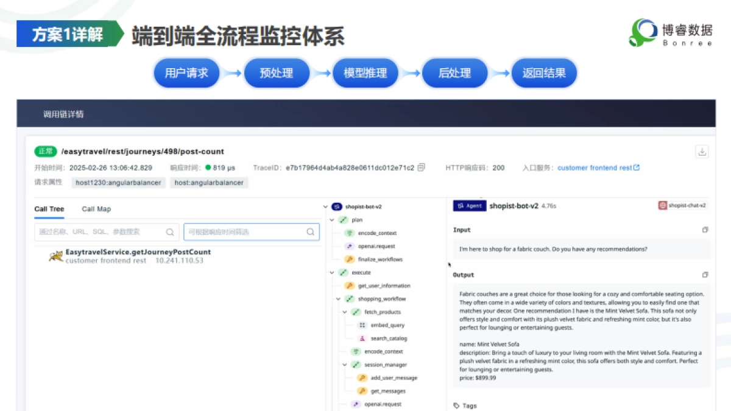
Task: Click the openai.request icon under plan
Action: pyautogui.click(x=349, y=246)
